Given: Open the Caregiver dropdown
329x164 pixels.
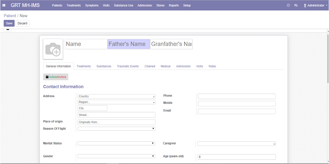Looking at the screenshot, I should [237, 144].
